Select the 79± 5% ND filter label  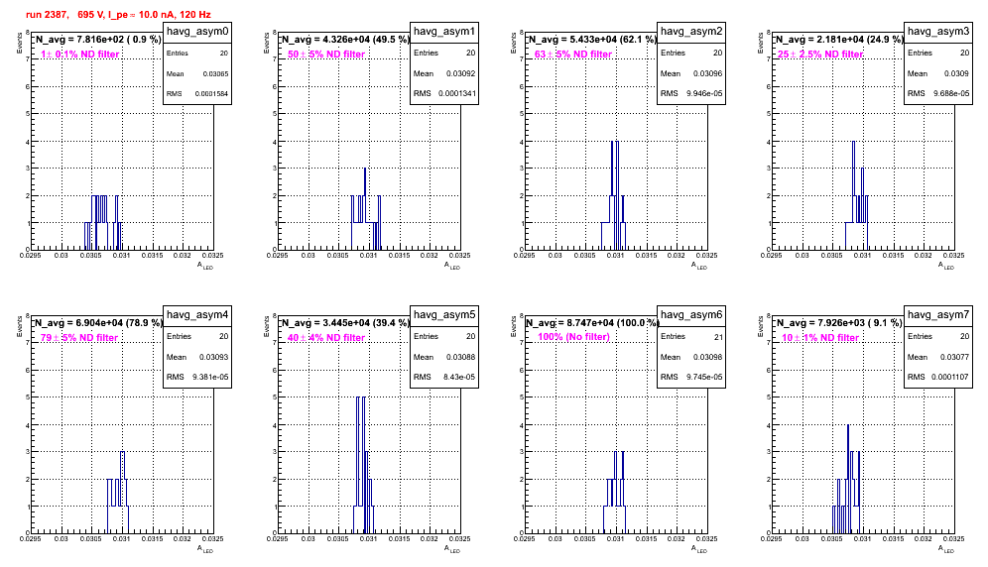click(x=79, y=338)
